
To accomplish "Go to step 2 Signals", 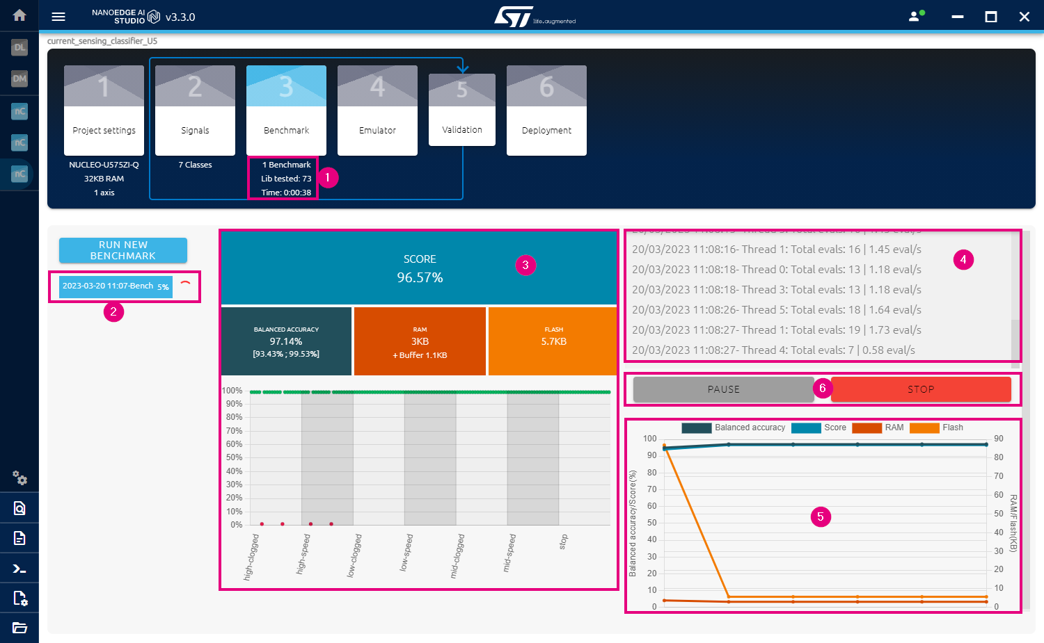I will click(x=195, y=110).
